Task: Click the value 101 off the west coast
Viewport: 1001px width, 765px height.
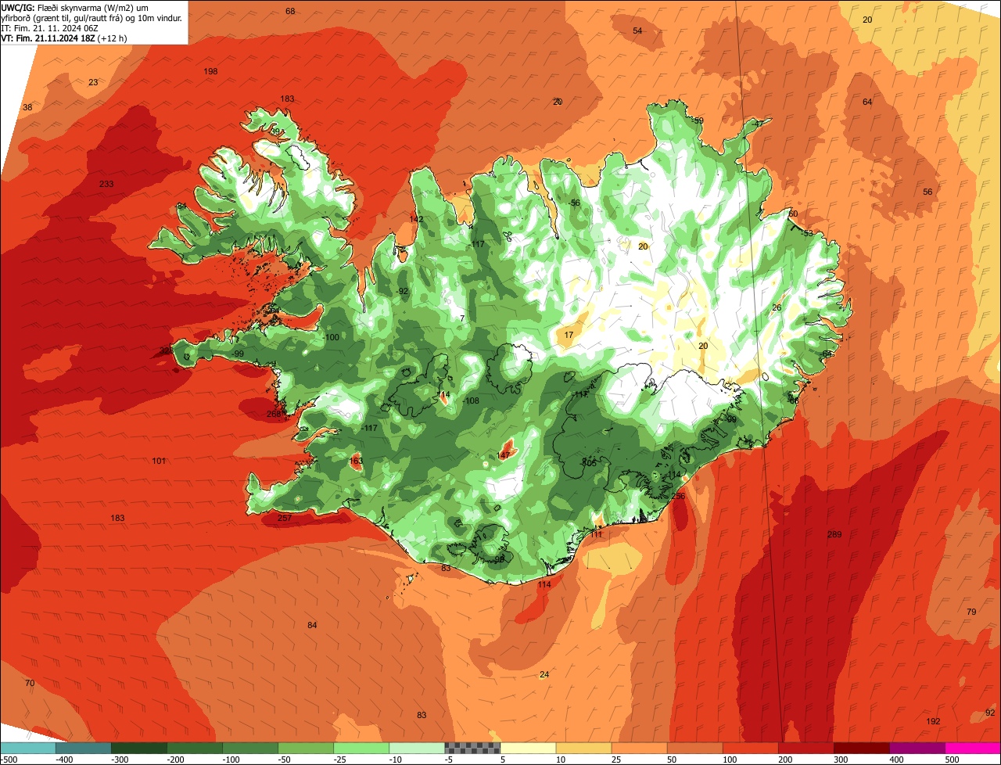Action: pos(159,461)
